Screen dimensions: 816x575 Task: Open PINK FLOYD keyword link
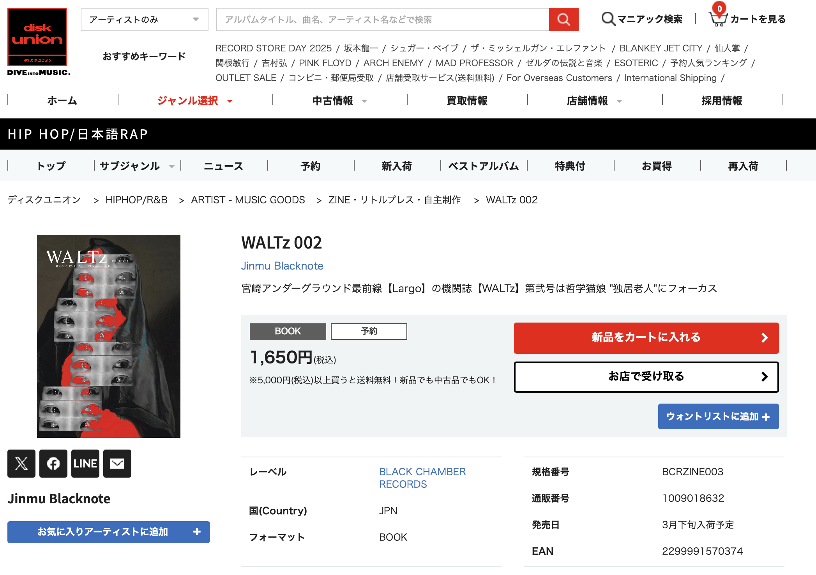point(325,63)
